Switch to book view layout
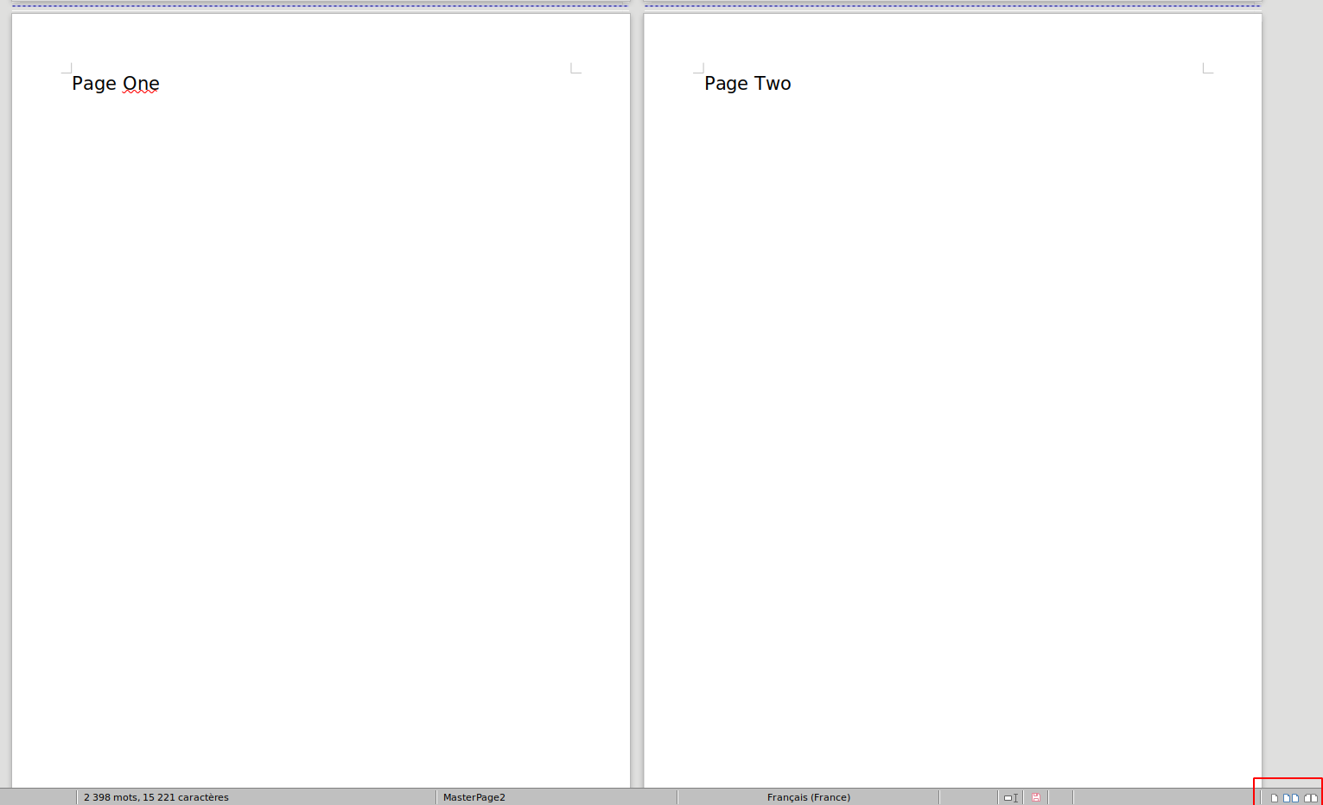The height and width of the screenshot is (805, 1323). click(x=1311, y=798)
